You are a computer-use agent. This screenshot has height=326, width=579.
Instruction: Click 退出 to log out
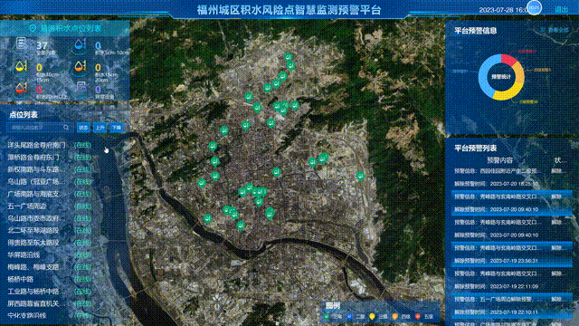tap(562, 10)
